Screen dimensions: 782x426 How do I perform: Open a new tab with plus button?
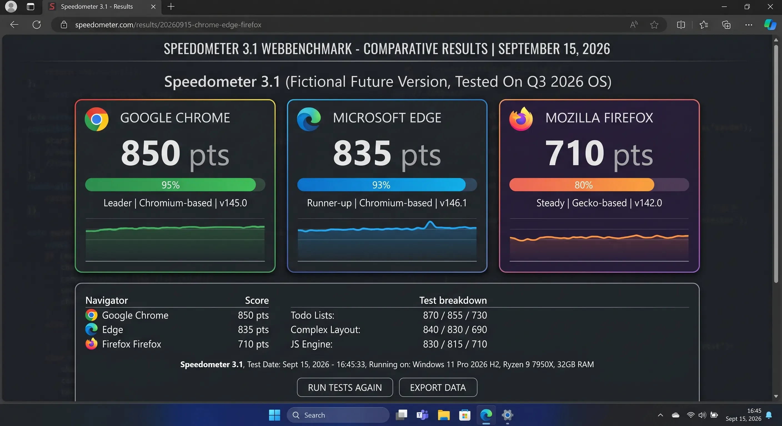(x=171, y=6)
